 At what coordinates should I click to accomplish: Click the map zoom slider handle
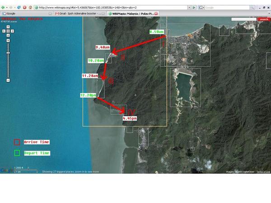pos(8,53)
